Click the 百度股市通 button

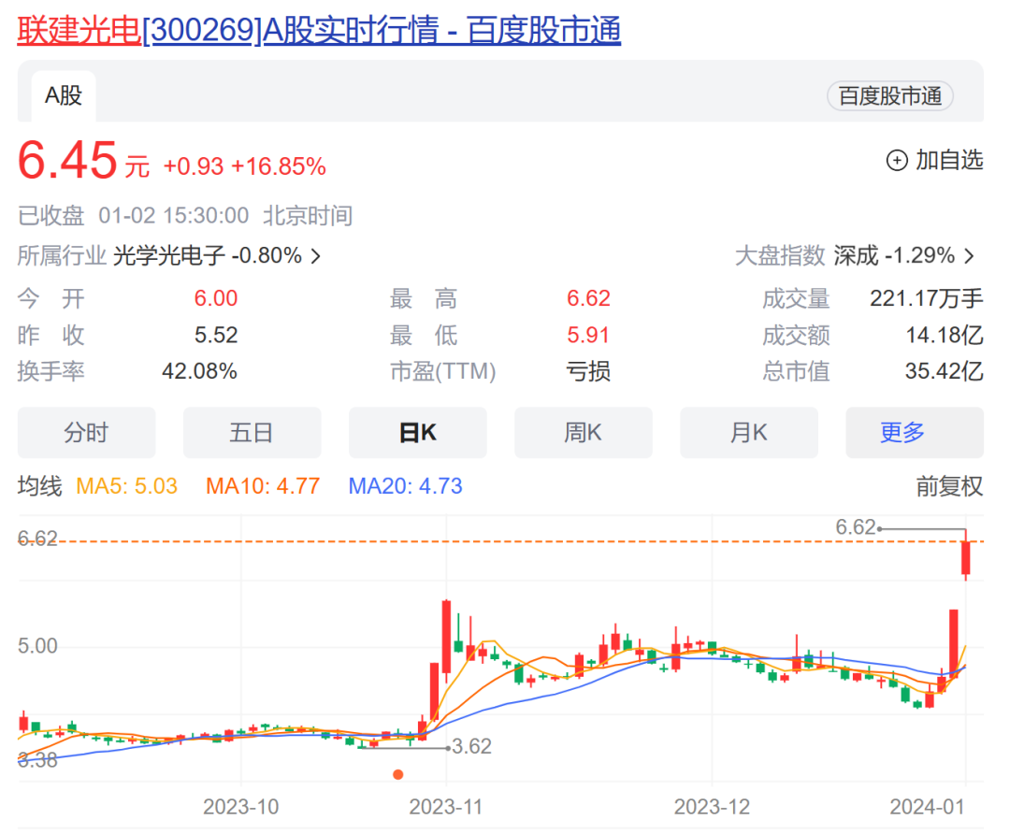pos(889,96)
